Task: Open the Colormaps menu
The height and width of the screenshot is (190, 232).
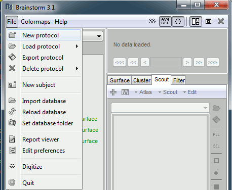Action: pyautogui.click(x=35, y=22)
